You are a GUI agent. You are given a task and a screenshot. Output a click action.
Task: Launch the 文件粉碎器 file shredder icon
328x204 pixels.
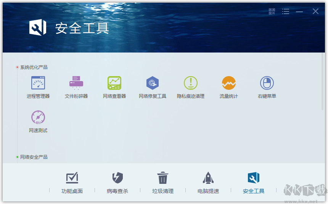click(76, 83)
